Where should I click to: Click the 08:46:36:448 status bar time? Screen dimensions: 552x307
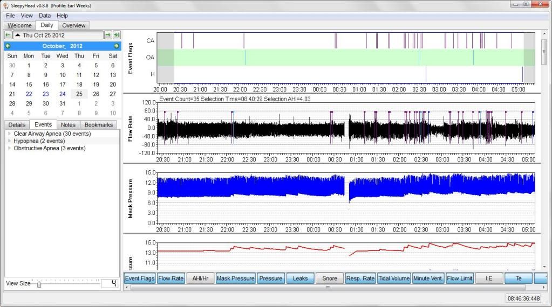[x=523, y=298]
